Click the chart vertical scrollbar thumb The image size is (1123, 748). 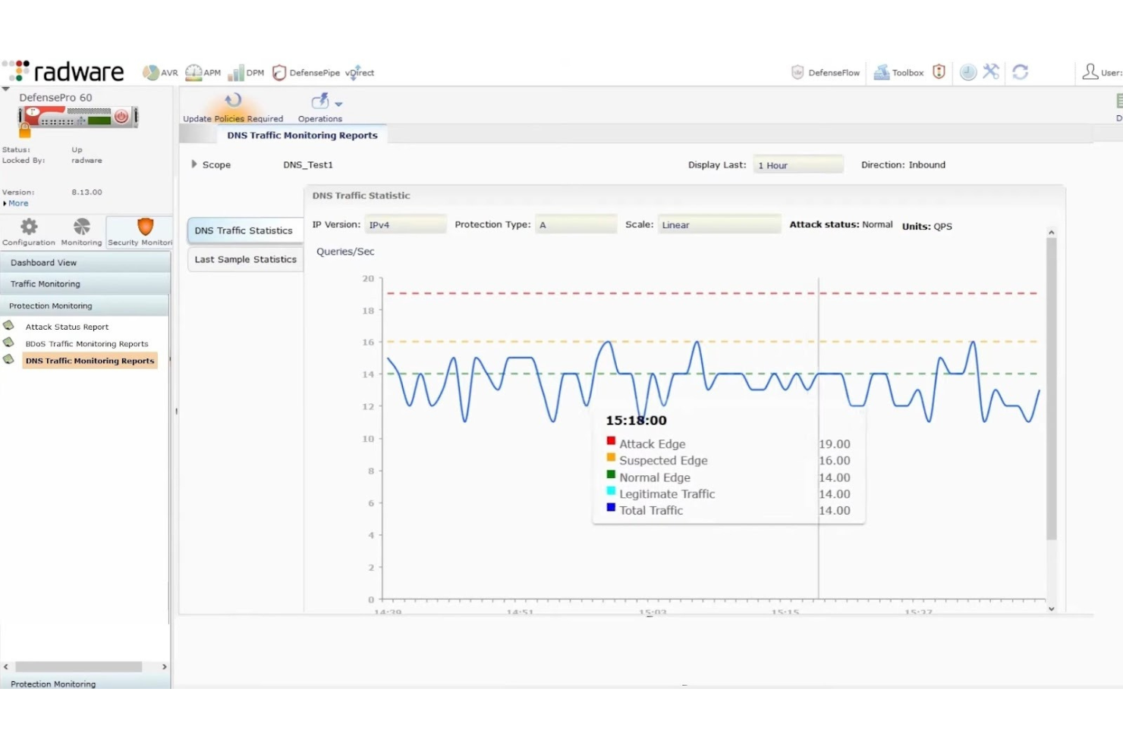pos(1051,389)
